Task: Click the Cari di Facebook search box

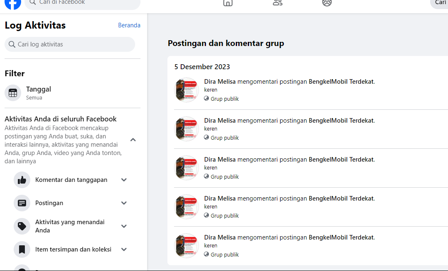Action: [x=82, y=3]
